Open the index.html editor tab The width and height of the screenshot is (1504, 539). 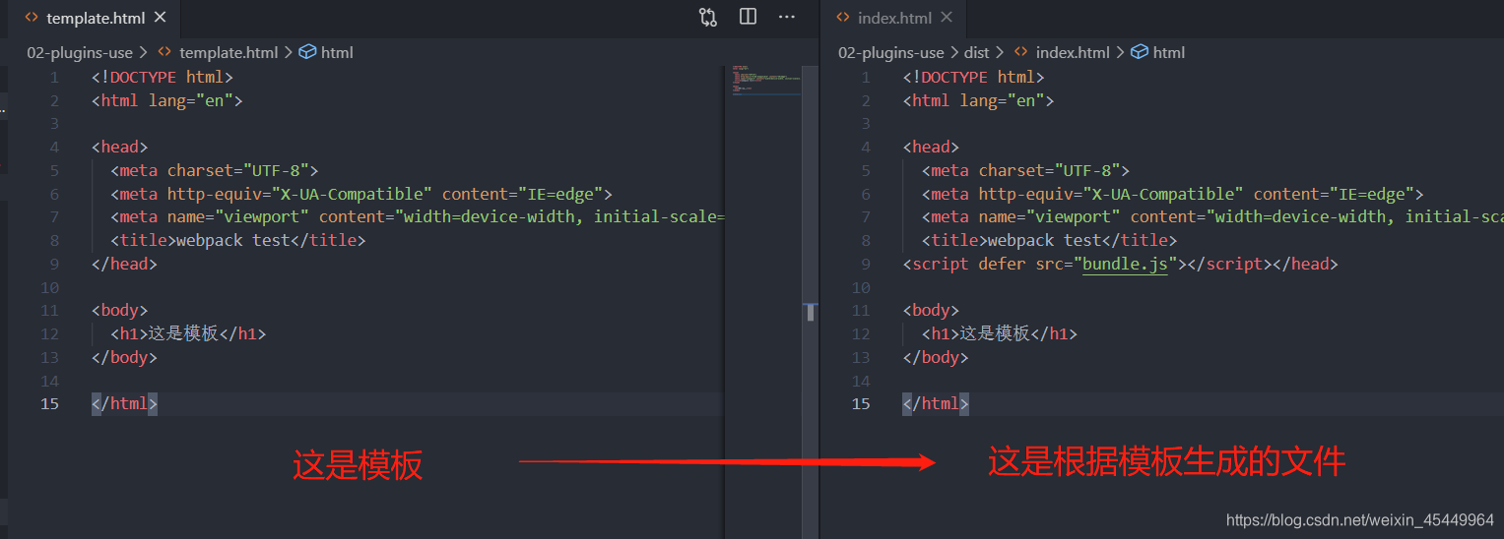894,18
